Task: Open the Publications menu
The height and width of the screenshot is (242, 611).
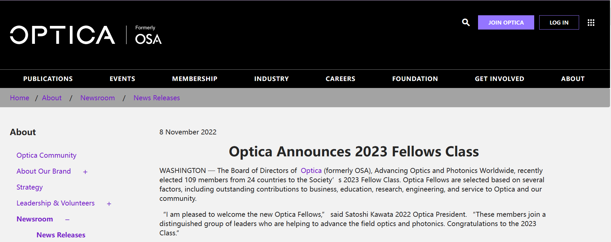Action: pyautogui.click(x=48, y=79)
